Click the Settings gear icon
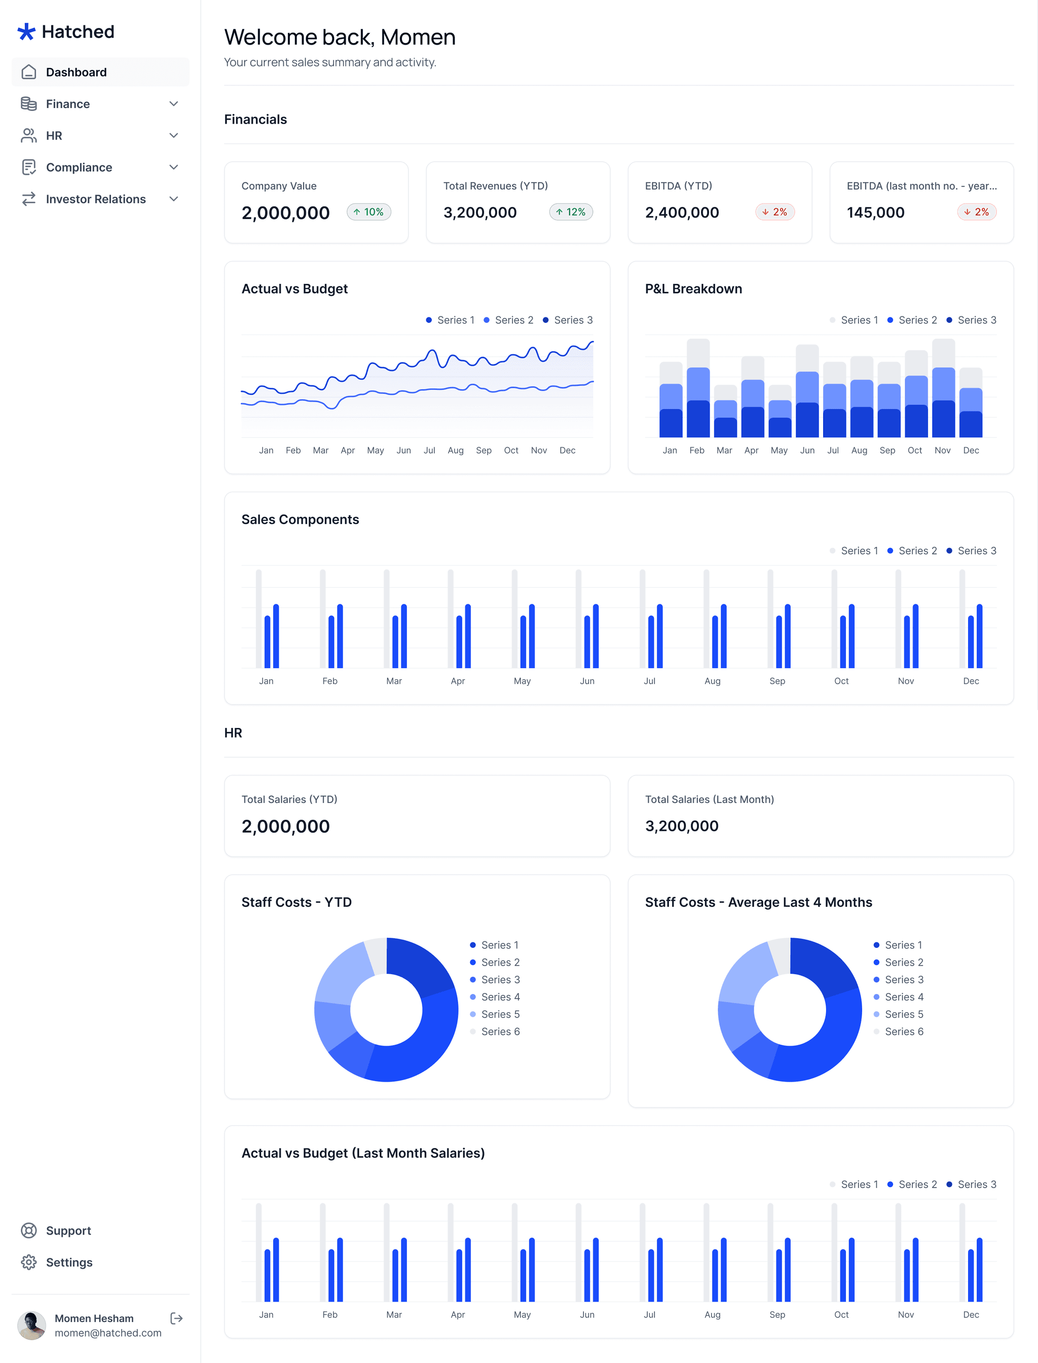The width and height of the screenshot is (1038, 1363). pyautogui.click(x=29, y=1262)
